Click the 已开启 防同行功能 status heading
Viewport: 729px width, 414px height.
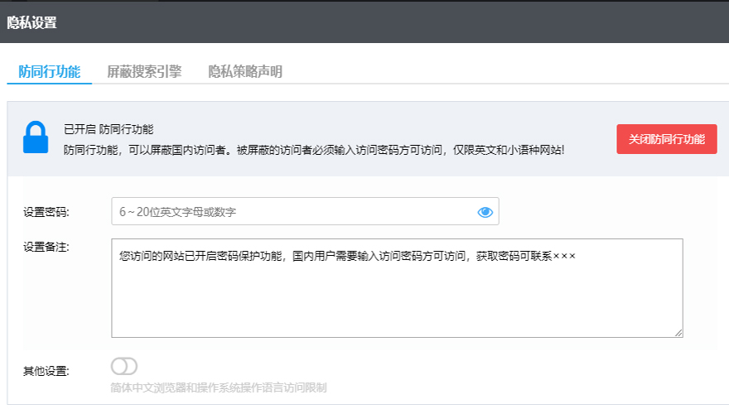(x=109, y=129)
